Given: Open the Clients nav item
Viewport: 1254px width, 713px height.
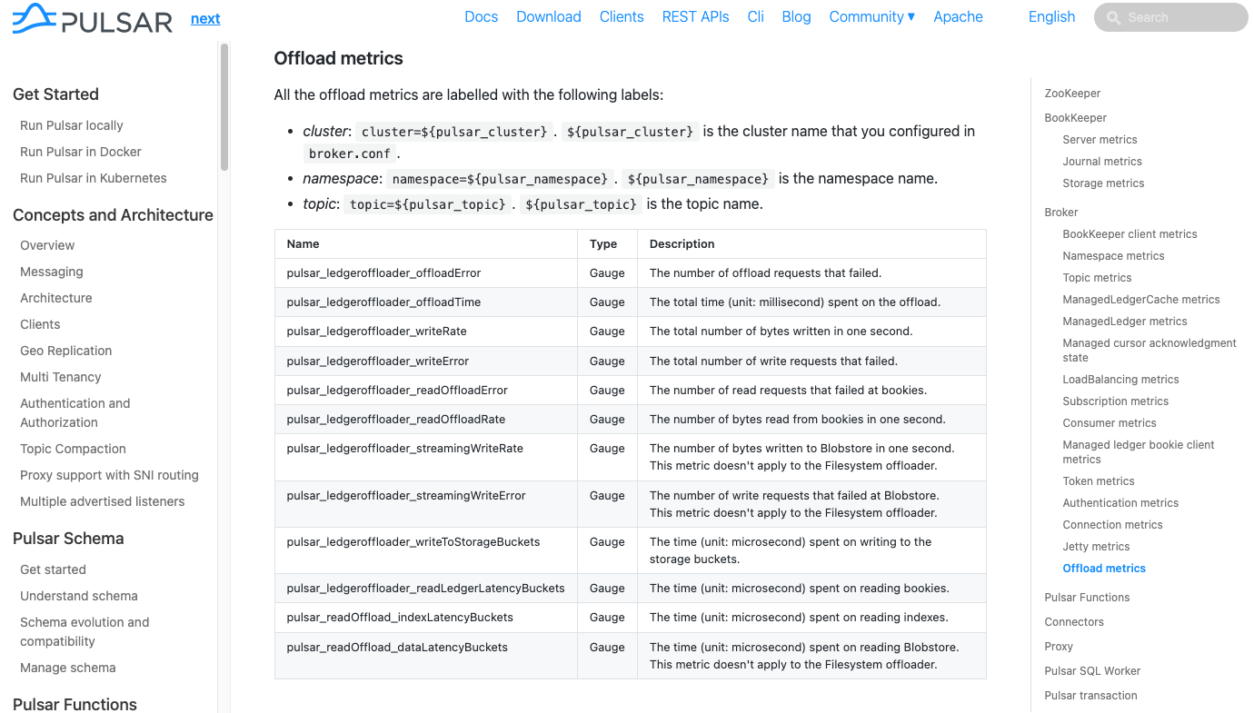Looking at the screenshot, I should (x=622, y=16).
